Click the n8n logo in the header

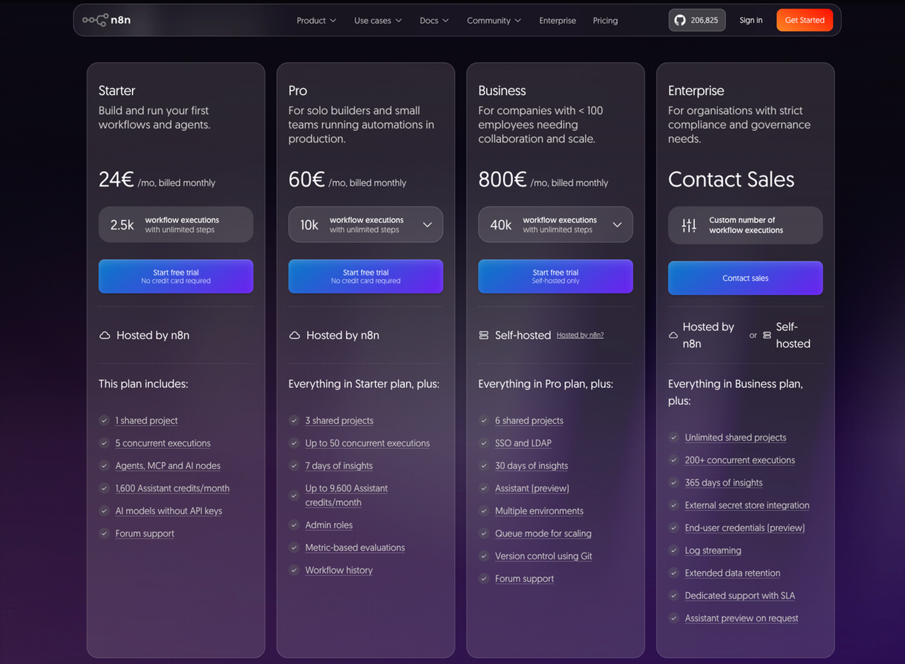pyautogui.click(x=106, y=20)
